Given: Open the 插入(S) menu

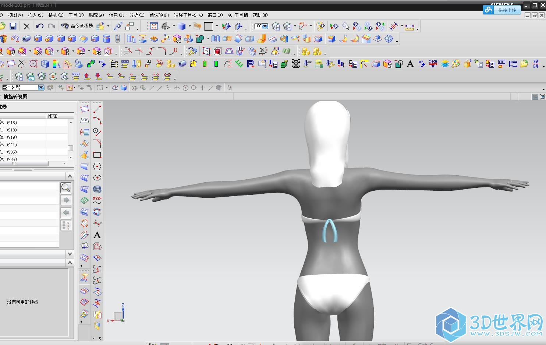Looking at the screenshot, I should (35, 15).
